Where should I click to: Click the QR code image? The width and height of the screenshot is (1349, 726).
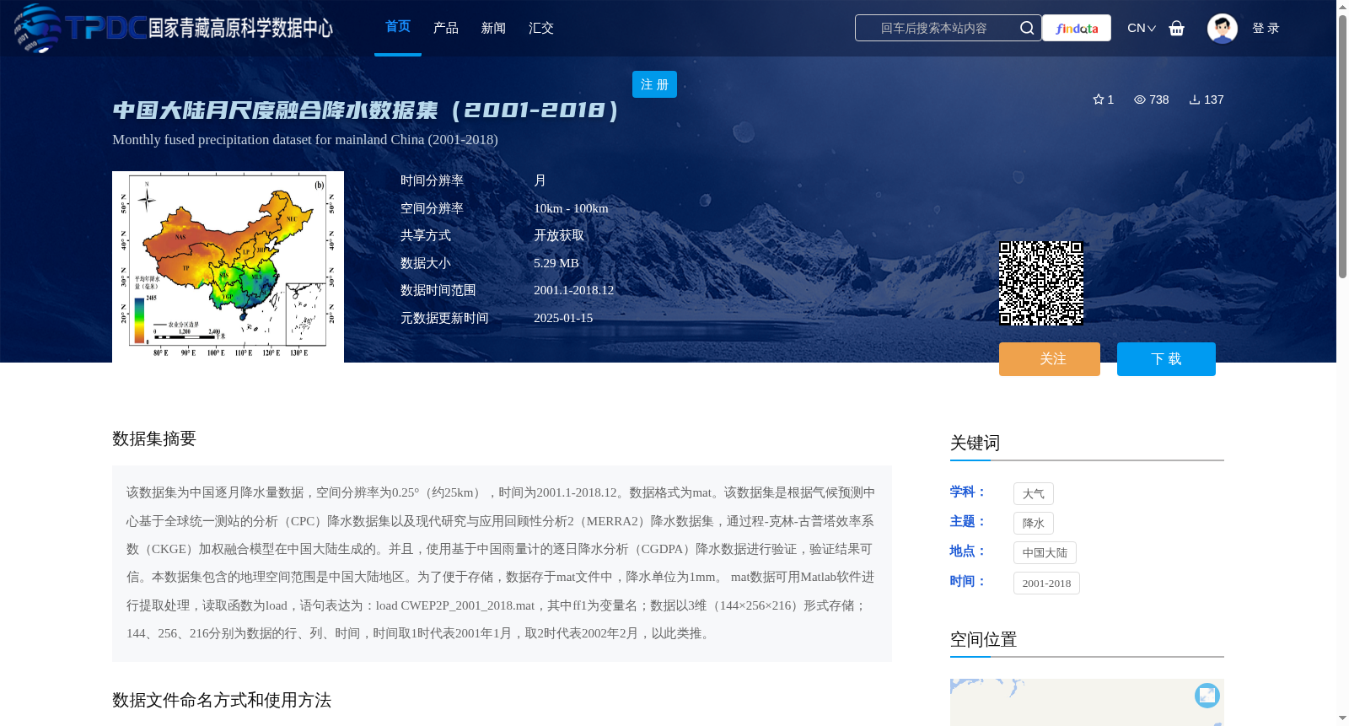1041,283
